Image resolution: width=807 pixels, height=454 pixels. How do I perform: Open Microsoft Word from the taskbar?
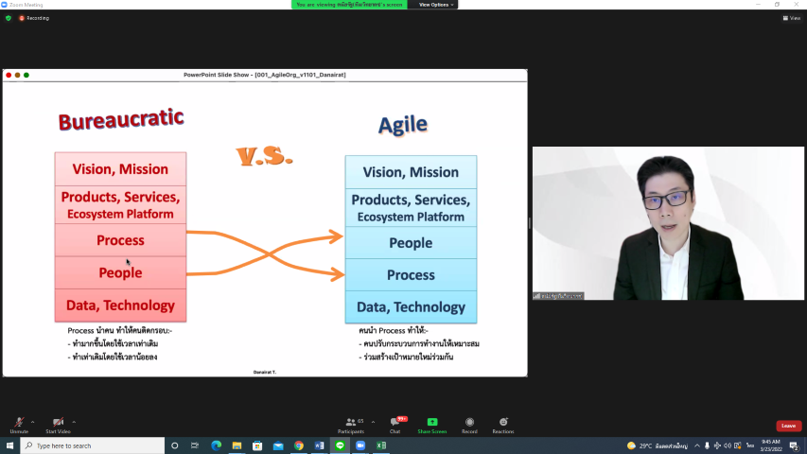pyautogui.click(x=319, y=445)
